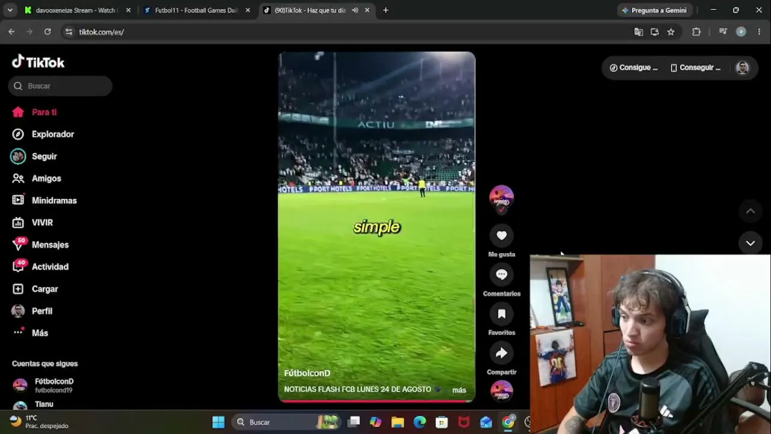The width and height of the screenshot is (771, 434).
Task: Open Chrome extensions puzzle icon
Action: 696,32
